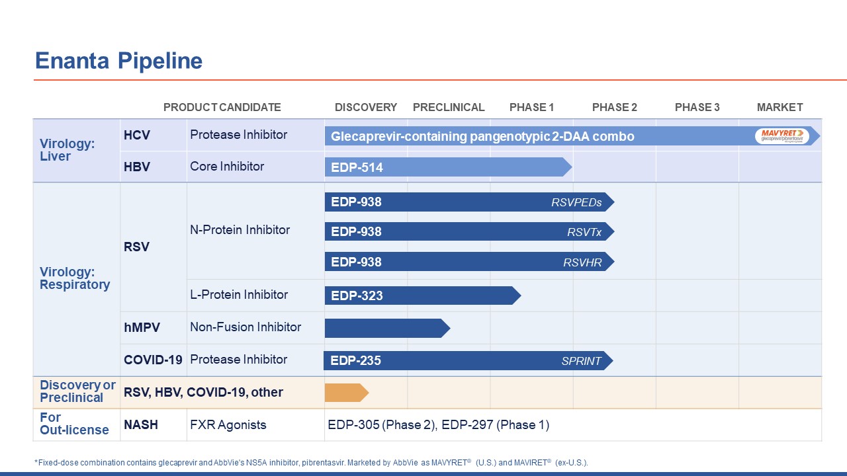Click the orange Discovery or Preclinical arrow bar
The width and height of the screenshot is (847, 476).
[x=345, y=393]
